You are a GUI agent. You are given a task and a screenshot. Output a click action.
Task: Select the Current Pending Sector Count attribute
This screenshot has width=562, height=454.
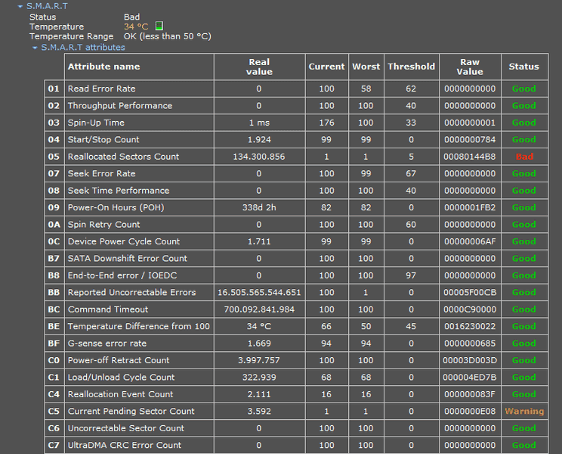(x=131, y=412)
